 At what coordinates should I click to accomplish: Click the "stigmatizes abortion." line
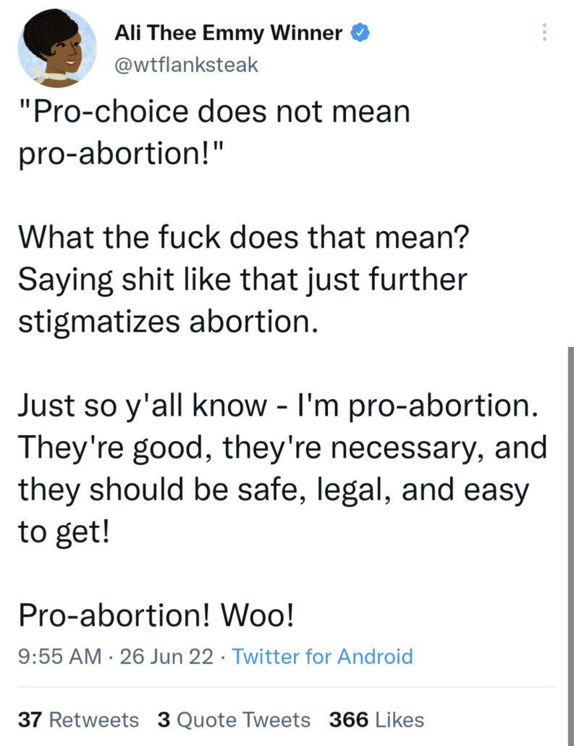[167, 322]
